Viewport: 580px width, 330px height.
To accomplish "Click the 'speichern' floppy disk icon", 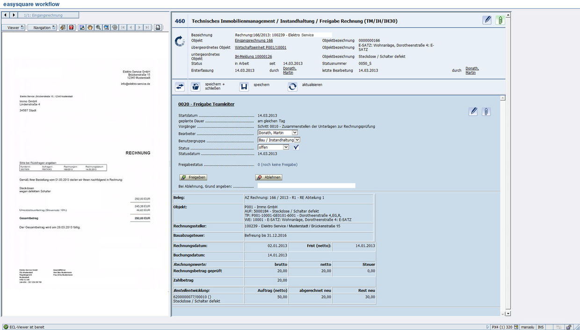I will pyautogui.click(x=244, y=87).
